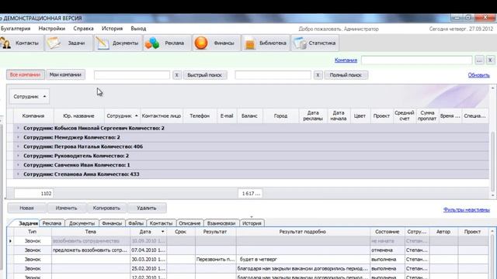Screen dimensions: 497x279
Task: Open the Справка menu
Action: click(x=83, y=29)
